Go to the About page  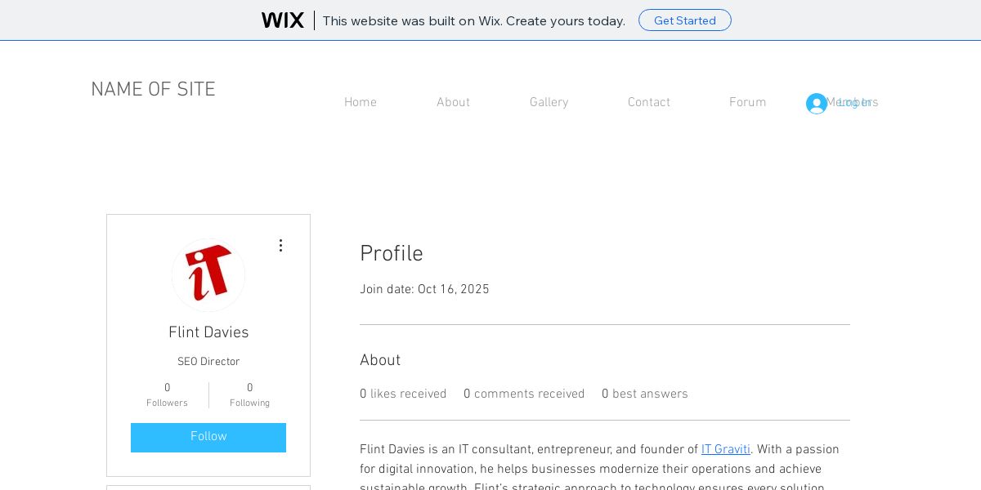coord(453,103)
